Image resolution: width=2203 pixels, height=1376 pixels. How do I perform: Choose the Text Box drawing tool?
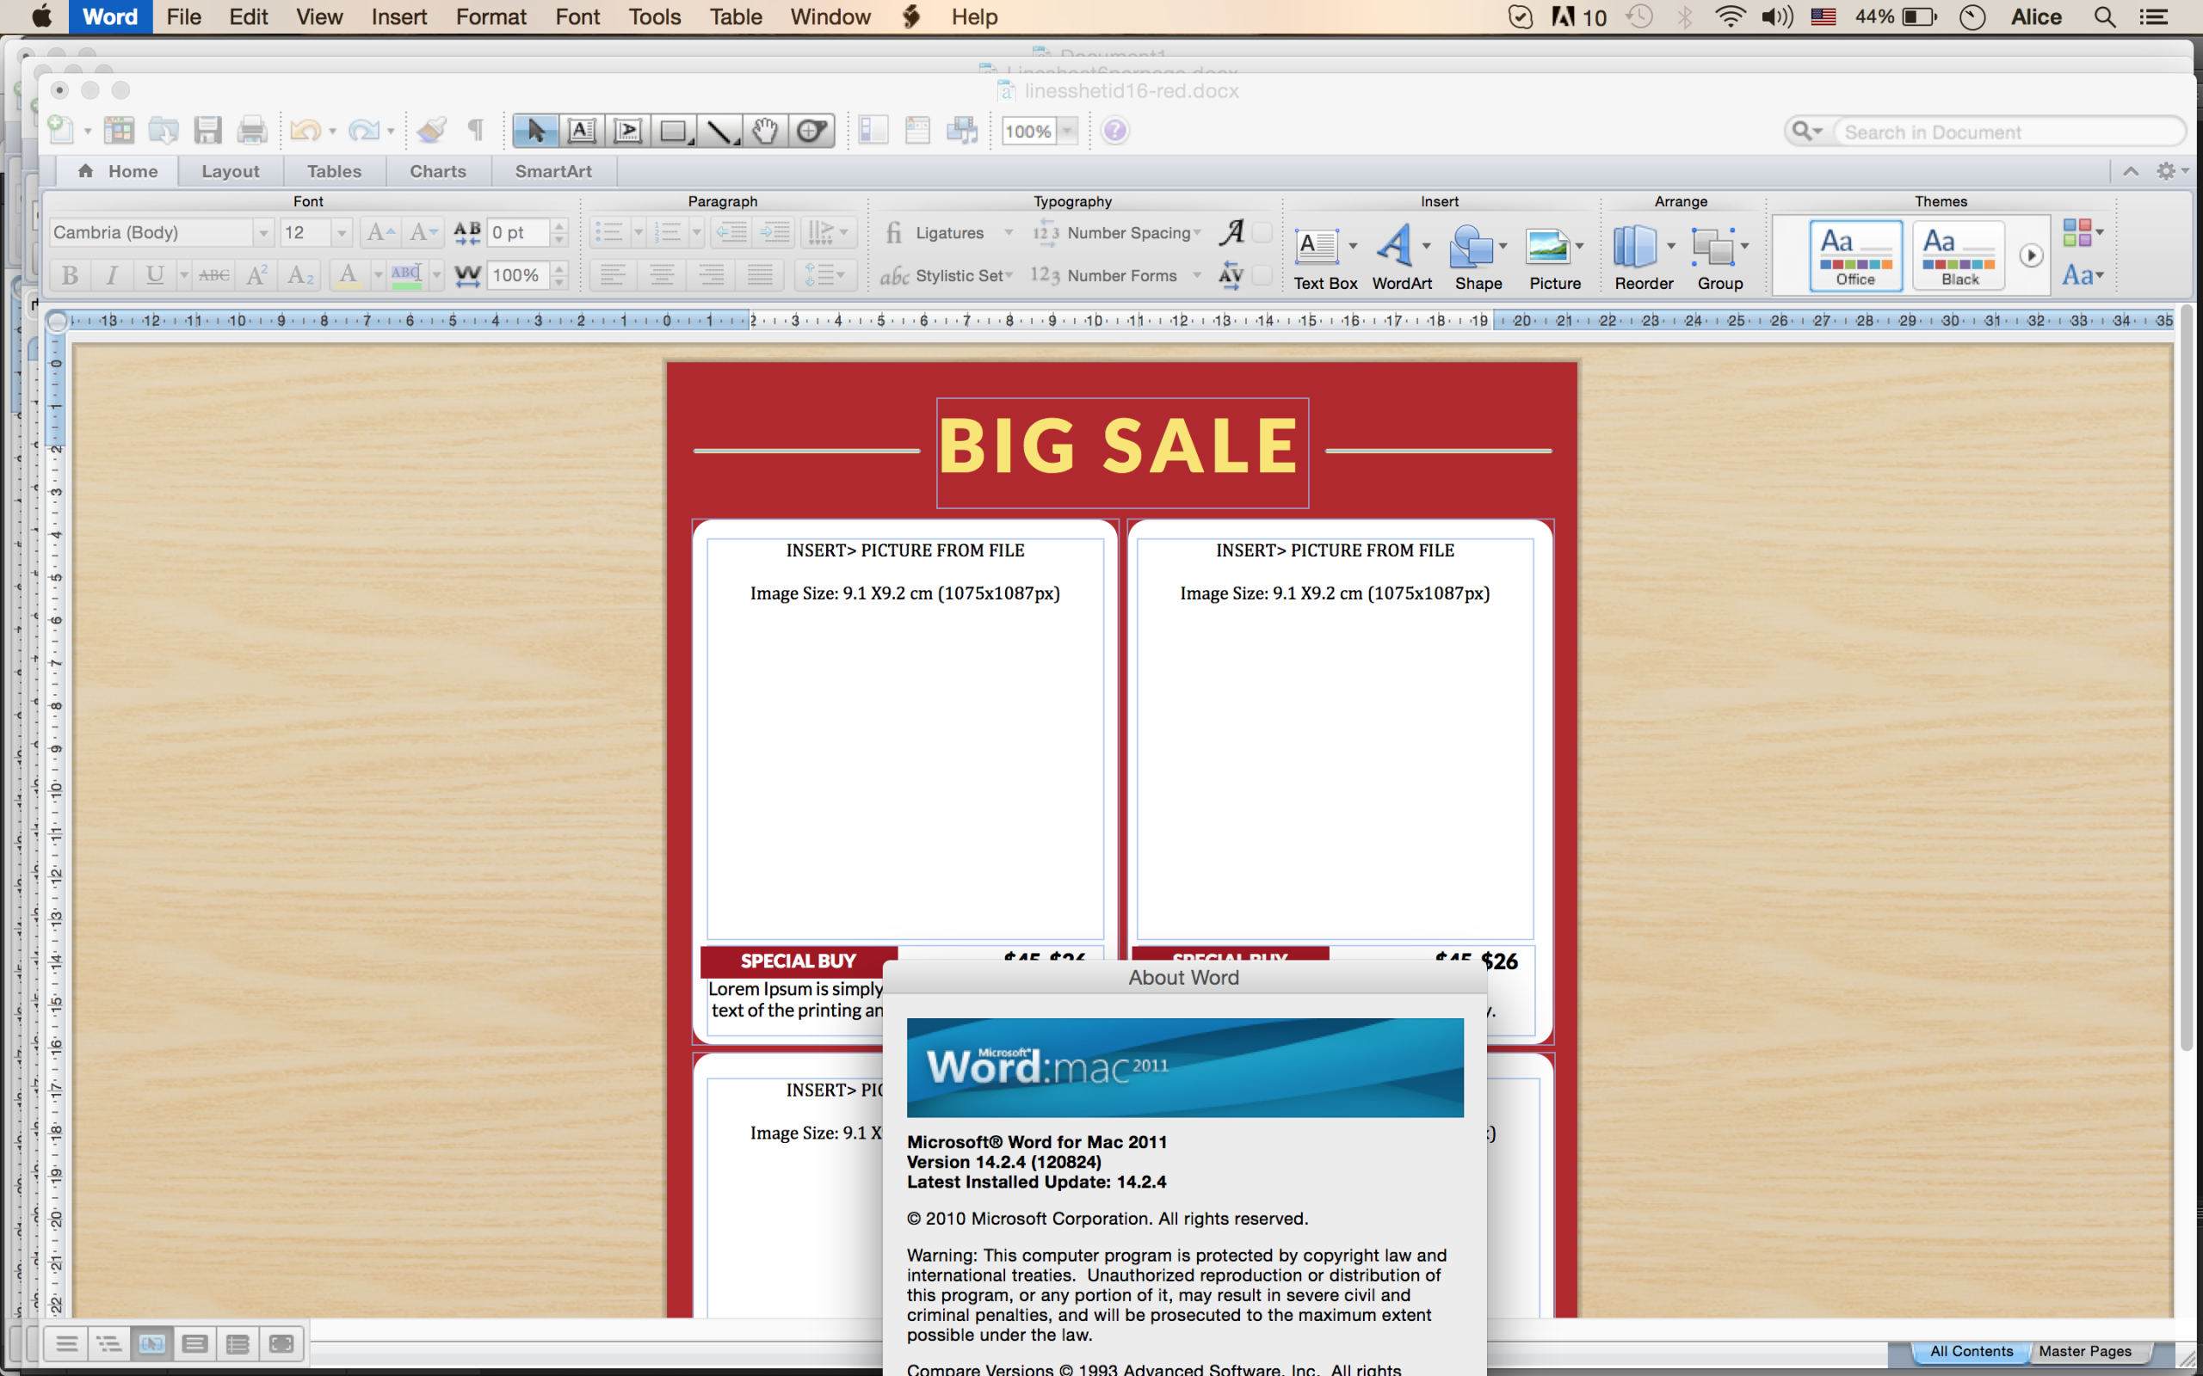pos(582,131)
